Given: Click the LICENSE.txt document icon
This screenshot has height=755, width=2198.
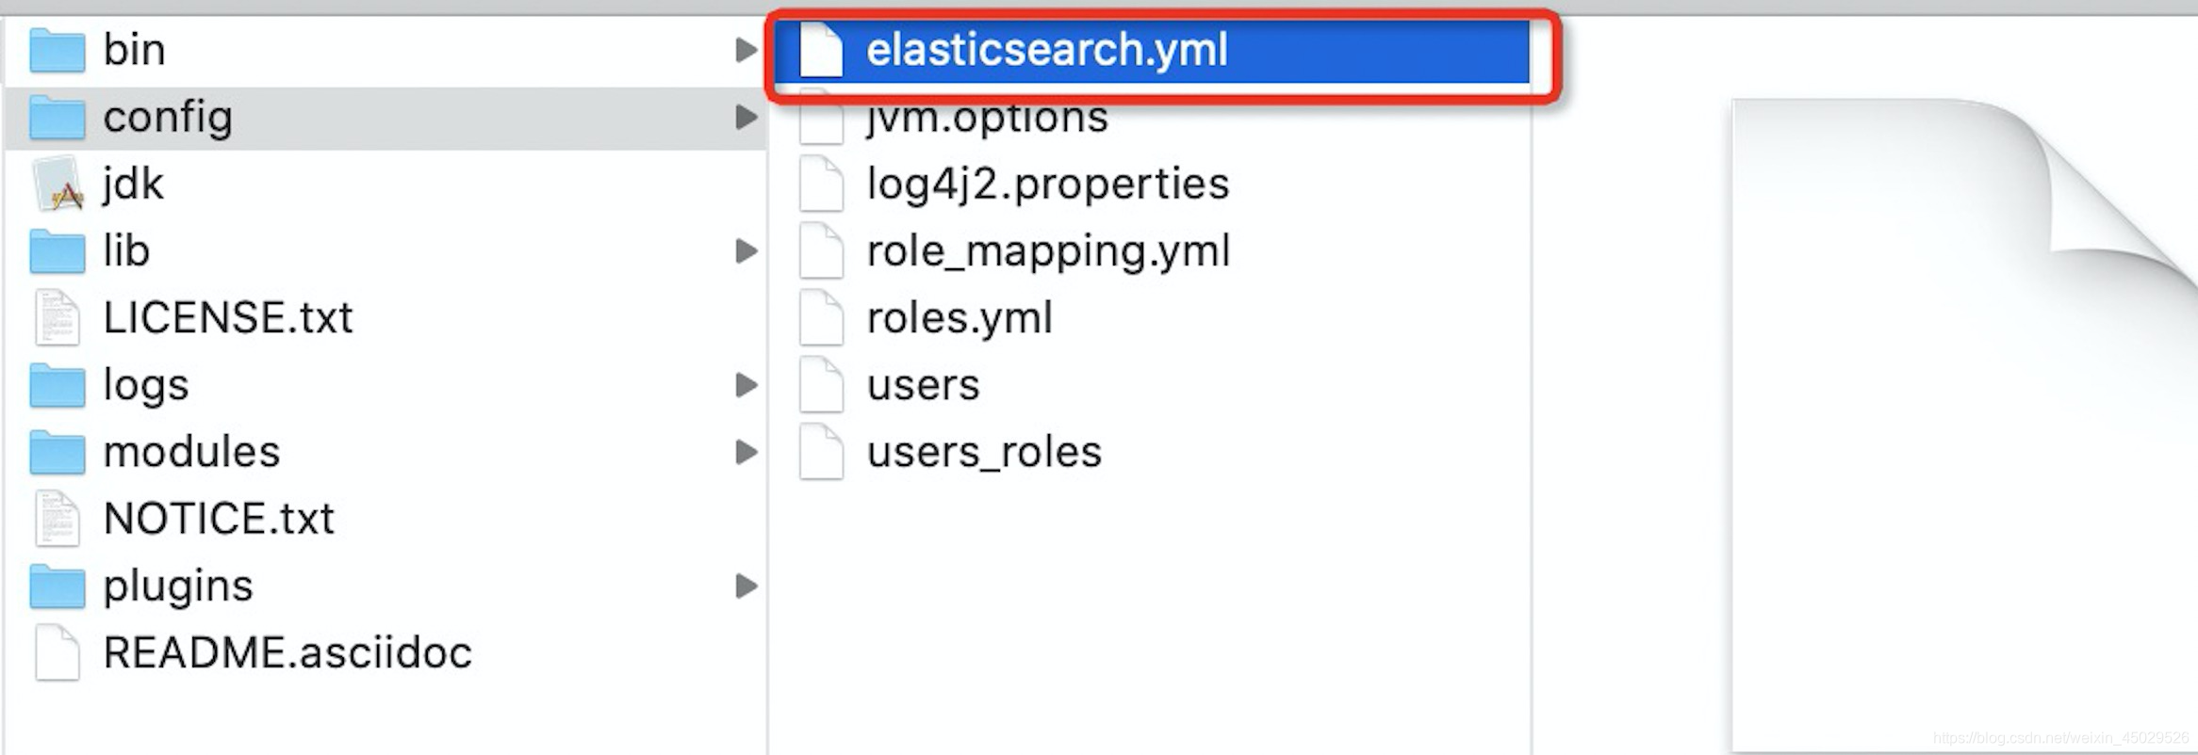Looking at the screenshot, I should pos(57,317).
